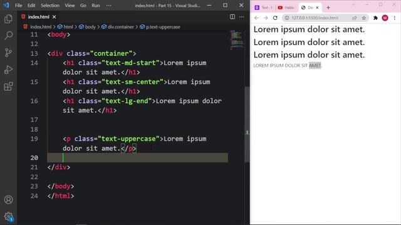Open the Source Control view
The image size is (401, 225).
click(8, 52)
